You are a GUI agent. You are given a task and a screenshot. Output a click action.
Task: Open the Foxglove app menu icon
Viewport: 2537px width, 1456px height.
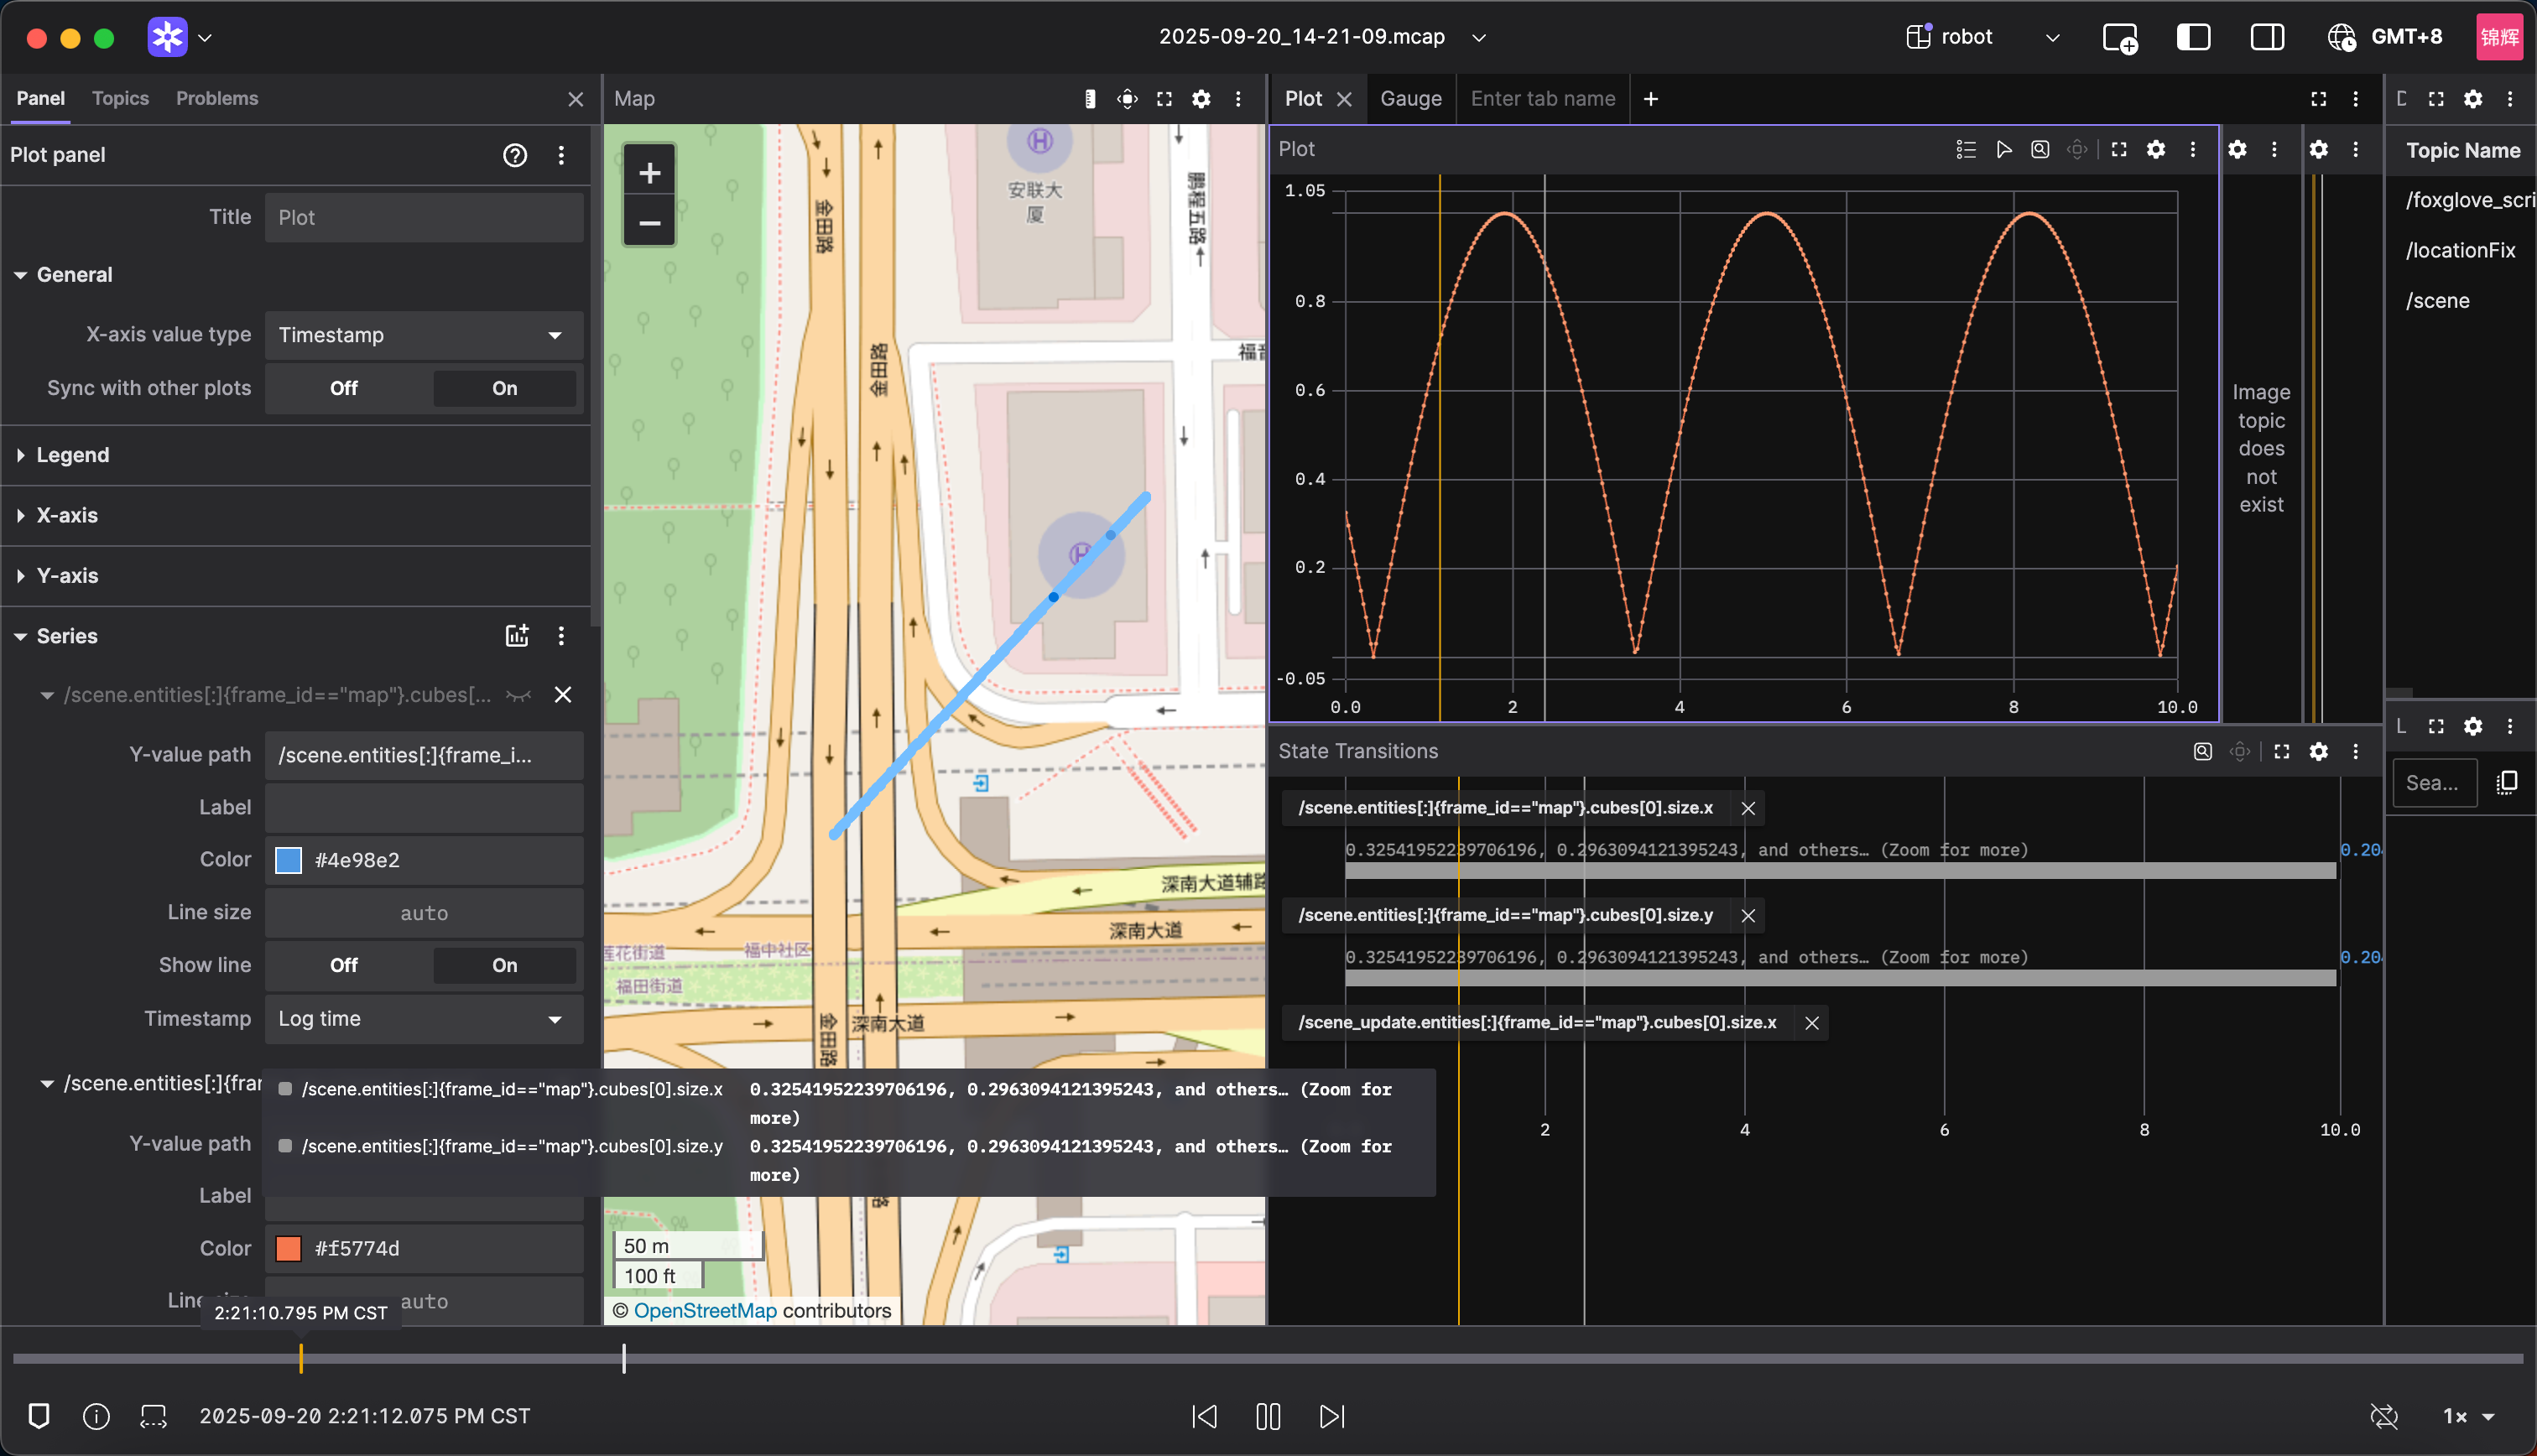[168, 37]
